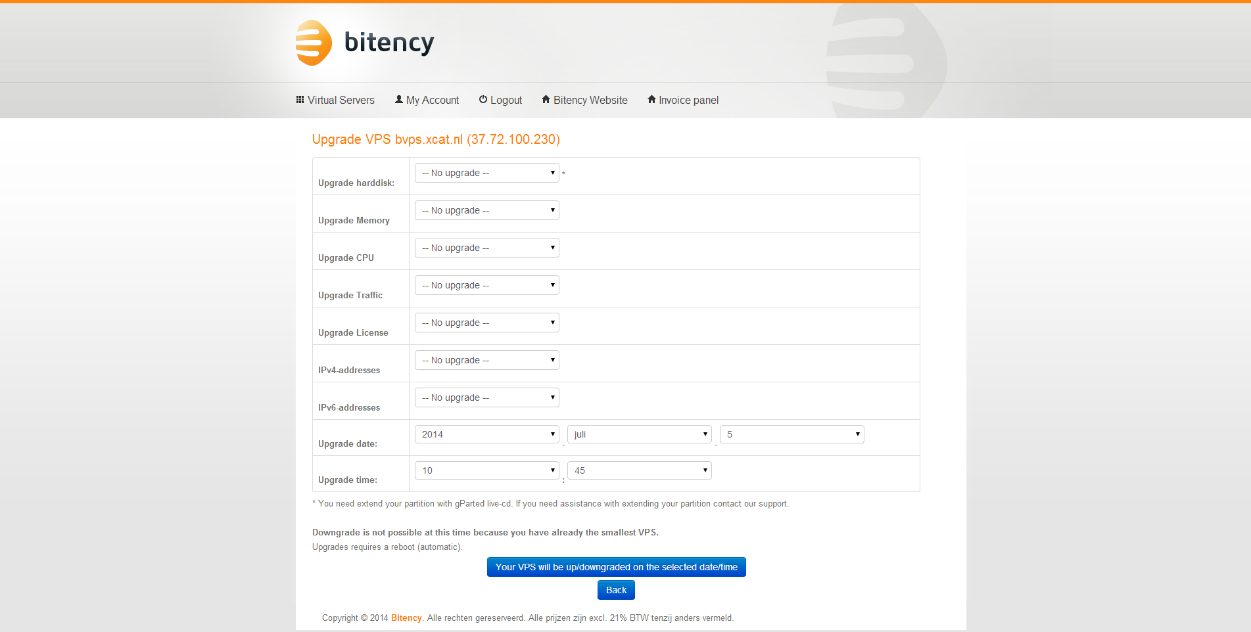The width and height of the screenshot is (1251, 632).
Task: Click the Bitency logo icon
Action: point(314,43)
